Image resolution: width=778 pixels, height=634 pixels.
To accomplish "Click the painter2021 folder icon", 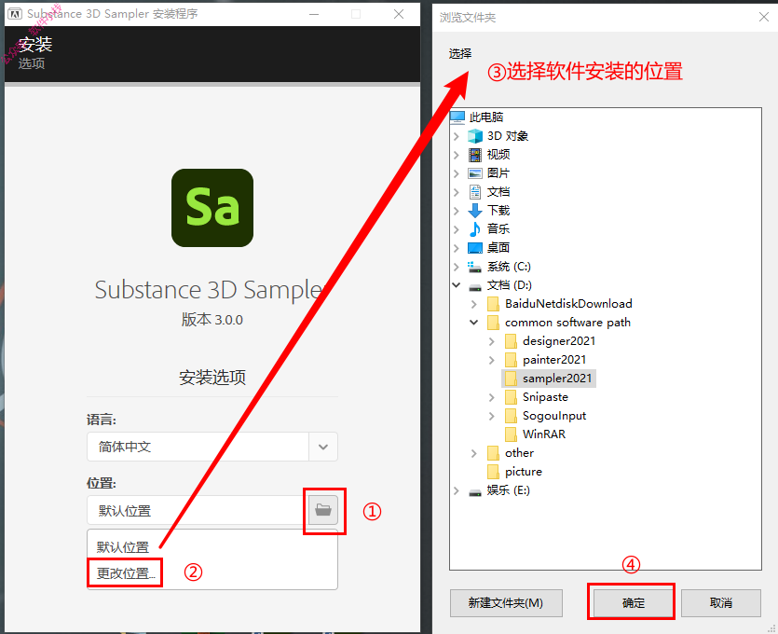I will point(511,360).
